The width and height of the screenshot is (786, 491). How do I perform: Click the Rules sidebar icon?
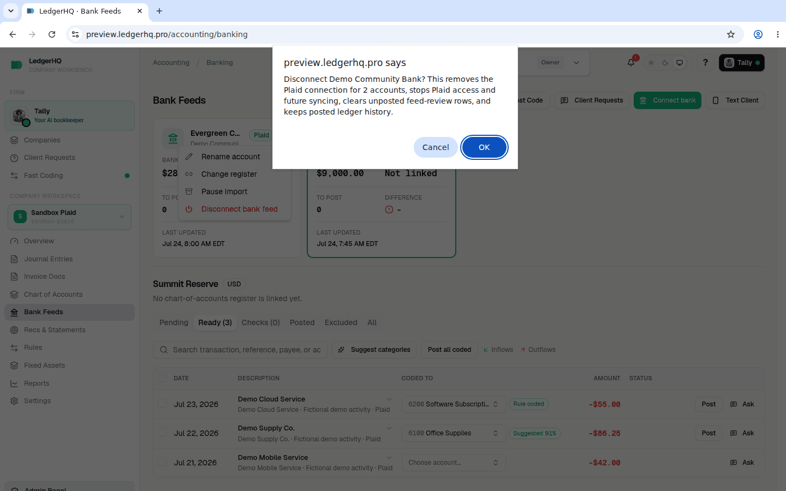14,348
